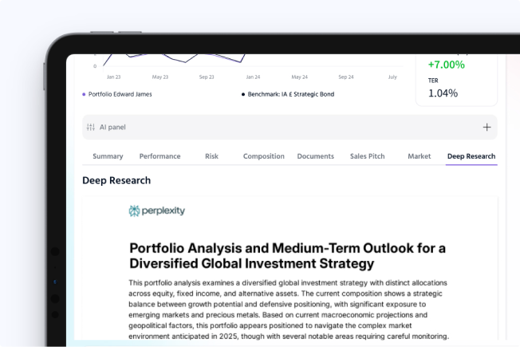Open the Sales Pitch tab
Image resolution: width=520 pixels, height=347 pixels.
tap(368, 156)
